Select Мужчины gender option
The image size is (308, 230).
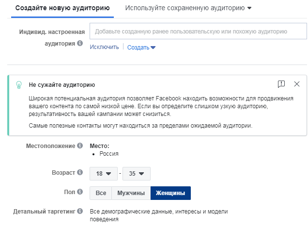[x=131, y=193]
